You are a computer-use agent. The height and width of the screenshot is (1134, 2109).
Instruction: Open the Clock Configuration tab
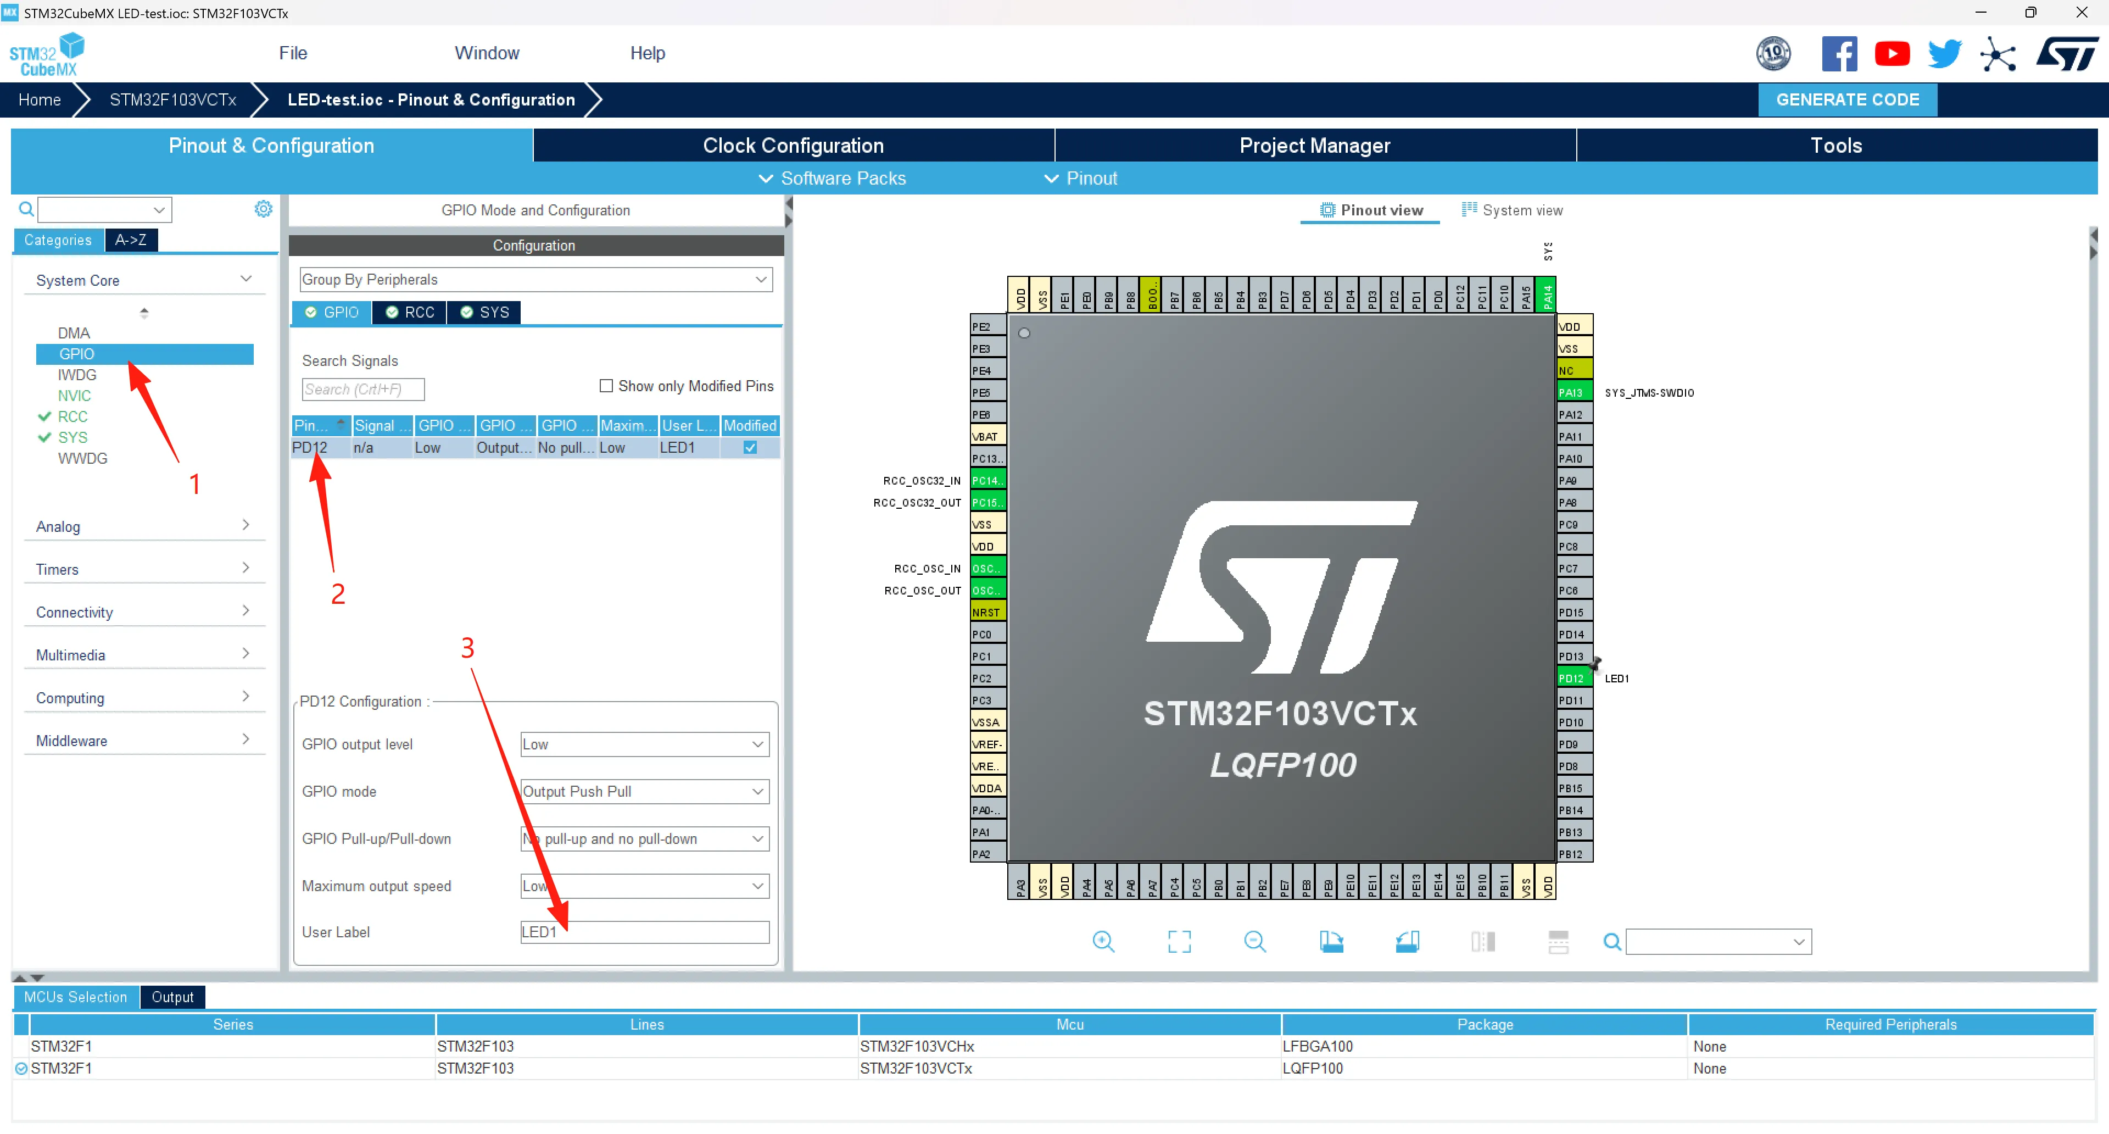793,146
